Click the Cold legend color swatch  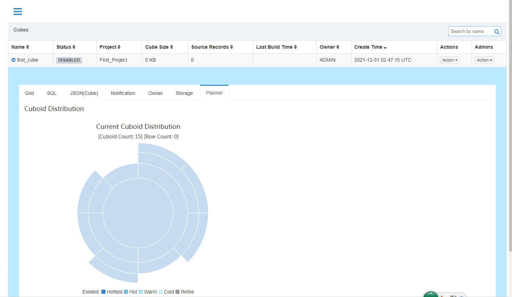(160, 292)
